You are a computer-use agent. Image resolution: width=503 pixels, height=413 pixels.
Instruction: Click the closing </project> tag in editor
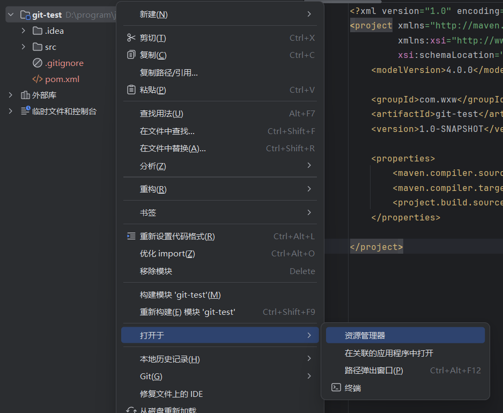pos(376,247)
